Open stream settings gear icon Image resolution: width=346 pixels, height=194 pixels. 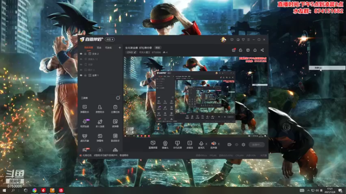tap(243, 144)
